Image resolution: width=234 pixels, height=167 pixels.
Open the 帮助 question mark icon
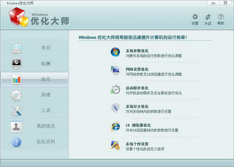pos(221,17)
